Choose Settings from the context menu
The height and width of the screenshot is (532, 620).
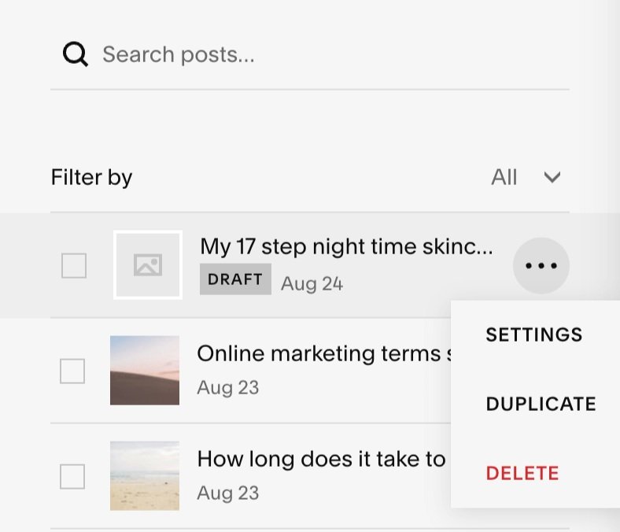pyautogui.click(x=534, y=334)
